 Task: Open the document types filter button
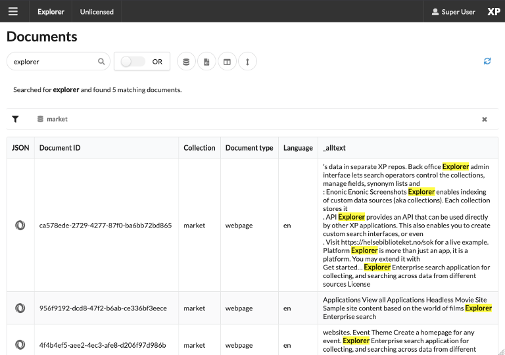[206, 62]
